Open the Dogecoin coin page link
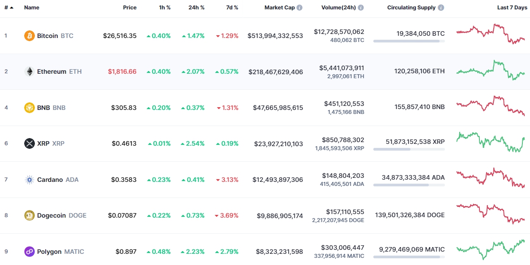530x265 pixels. click(62, 215)
